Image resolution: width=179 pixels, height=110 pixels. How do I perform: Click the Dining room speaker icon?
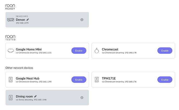click(11, 98)
